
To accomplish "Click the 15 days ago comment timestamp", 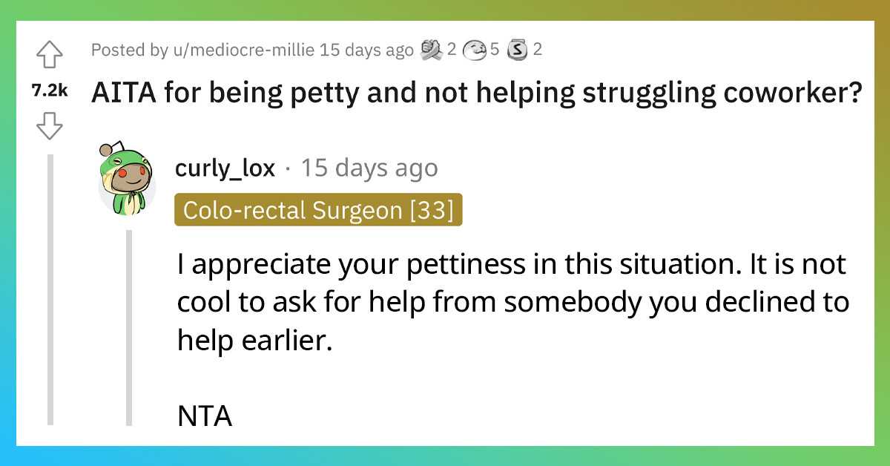I will click(x=369, y=168).
